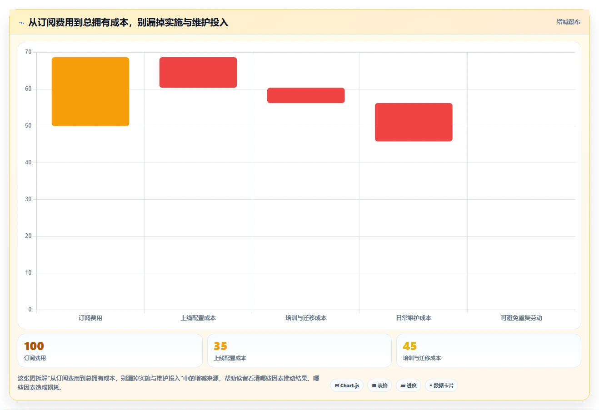Click the 培训与迁移成本 x-axis label
The width and height of the screenshot is (599, 410).
306,318
